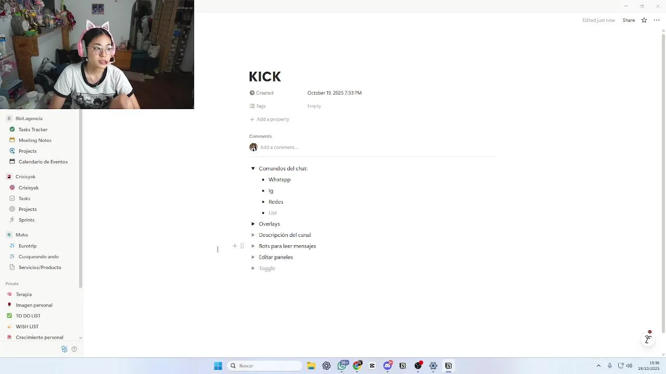Image resolution: width=666 pixels, height=374 pixels.
Task: Click the Empty Tags value
Action: click(x=314, y=106)
